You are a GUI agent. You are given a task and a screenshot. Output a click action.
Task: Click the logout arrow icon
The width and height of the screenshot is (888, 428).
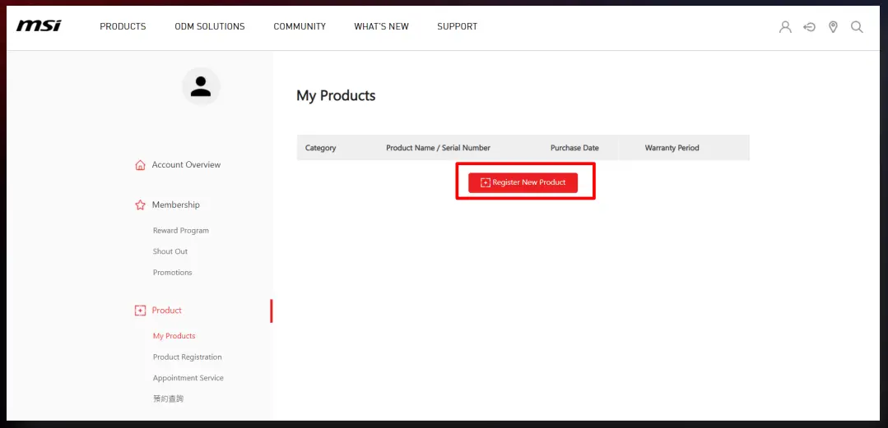[809, 26]
